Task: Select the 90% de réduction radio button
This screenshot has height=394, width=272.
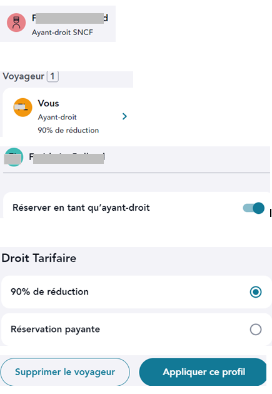Action: [x=256, y=292]
